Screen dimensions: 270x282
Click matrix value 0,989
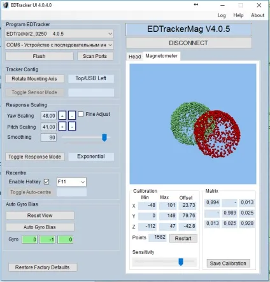[x=229, y=213]
